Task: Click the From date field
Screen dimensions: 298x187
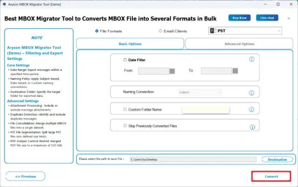Action: [153, 71]
